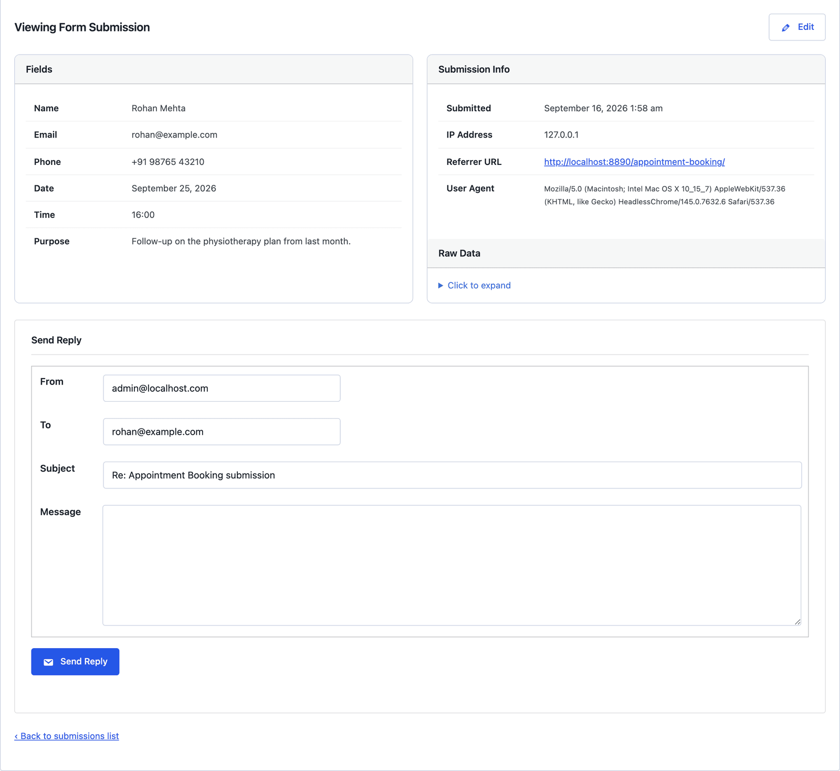Click the Message label beside the textarea
Image resolution: width=840 pixels, height=771 pixels.
[x=60, y=512]
